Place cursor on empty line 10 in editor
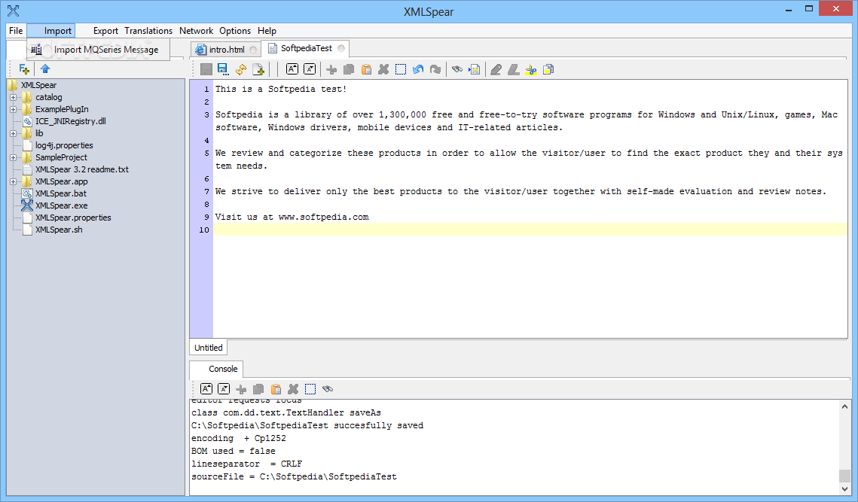Viewport: 858px width, 502px height. [530, 230]
